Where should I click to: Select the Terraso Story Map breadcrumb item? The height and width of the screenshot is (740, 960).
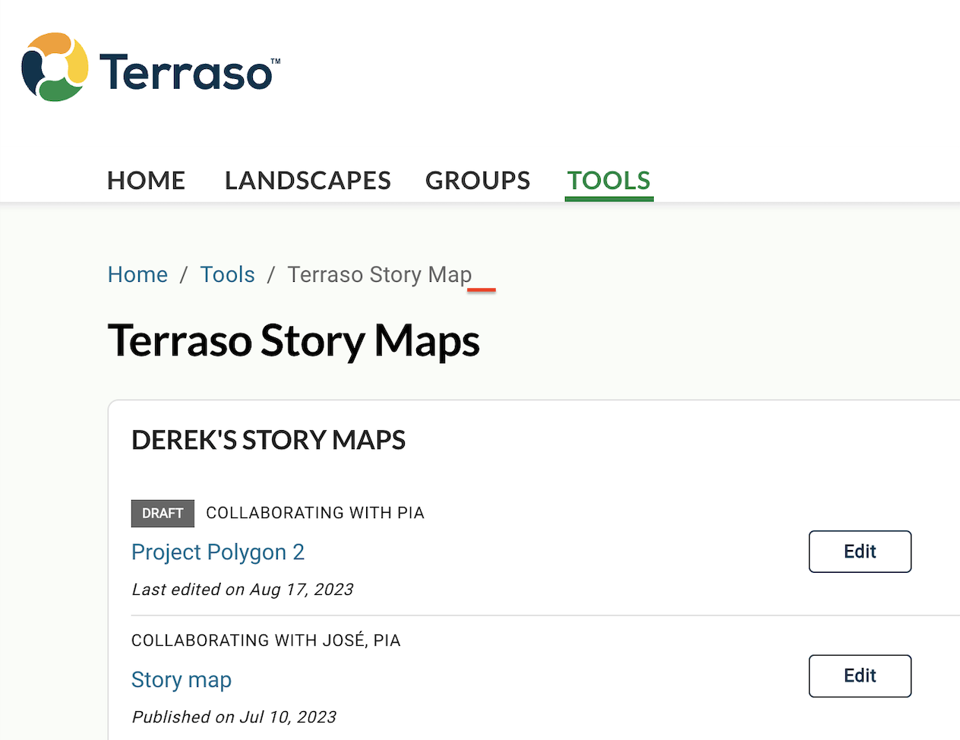click(379, 274)
